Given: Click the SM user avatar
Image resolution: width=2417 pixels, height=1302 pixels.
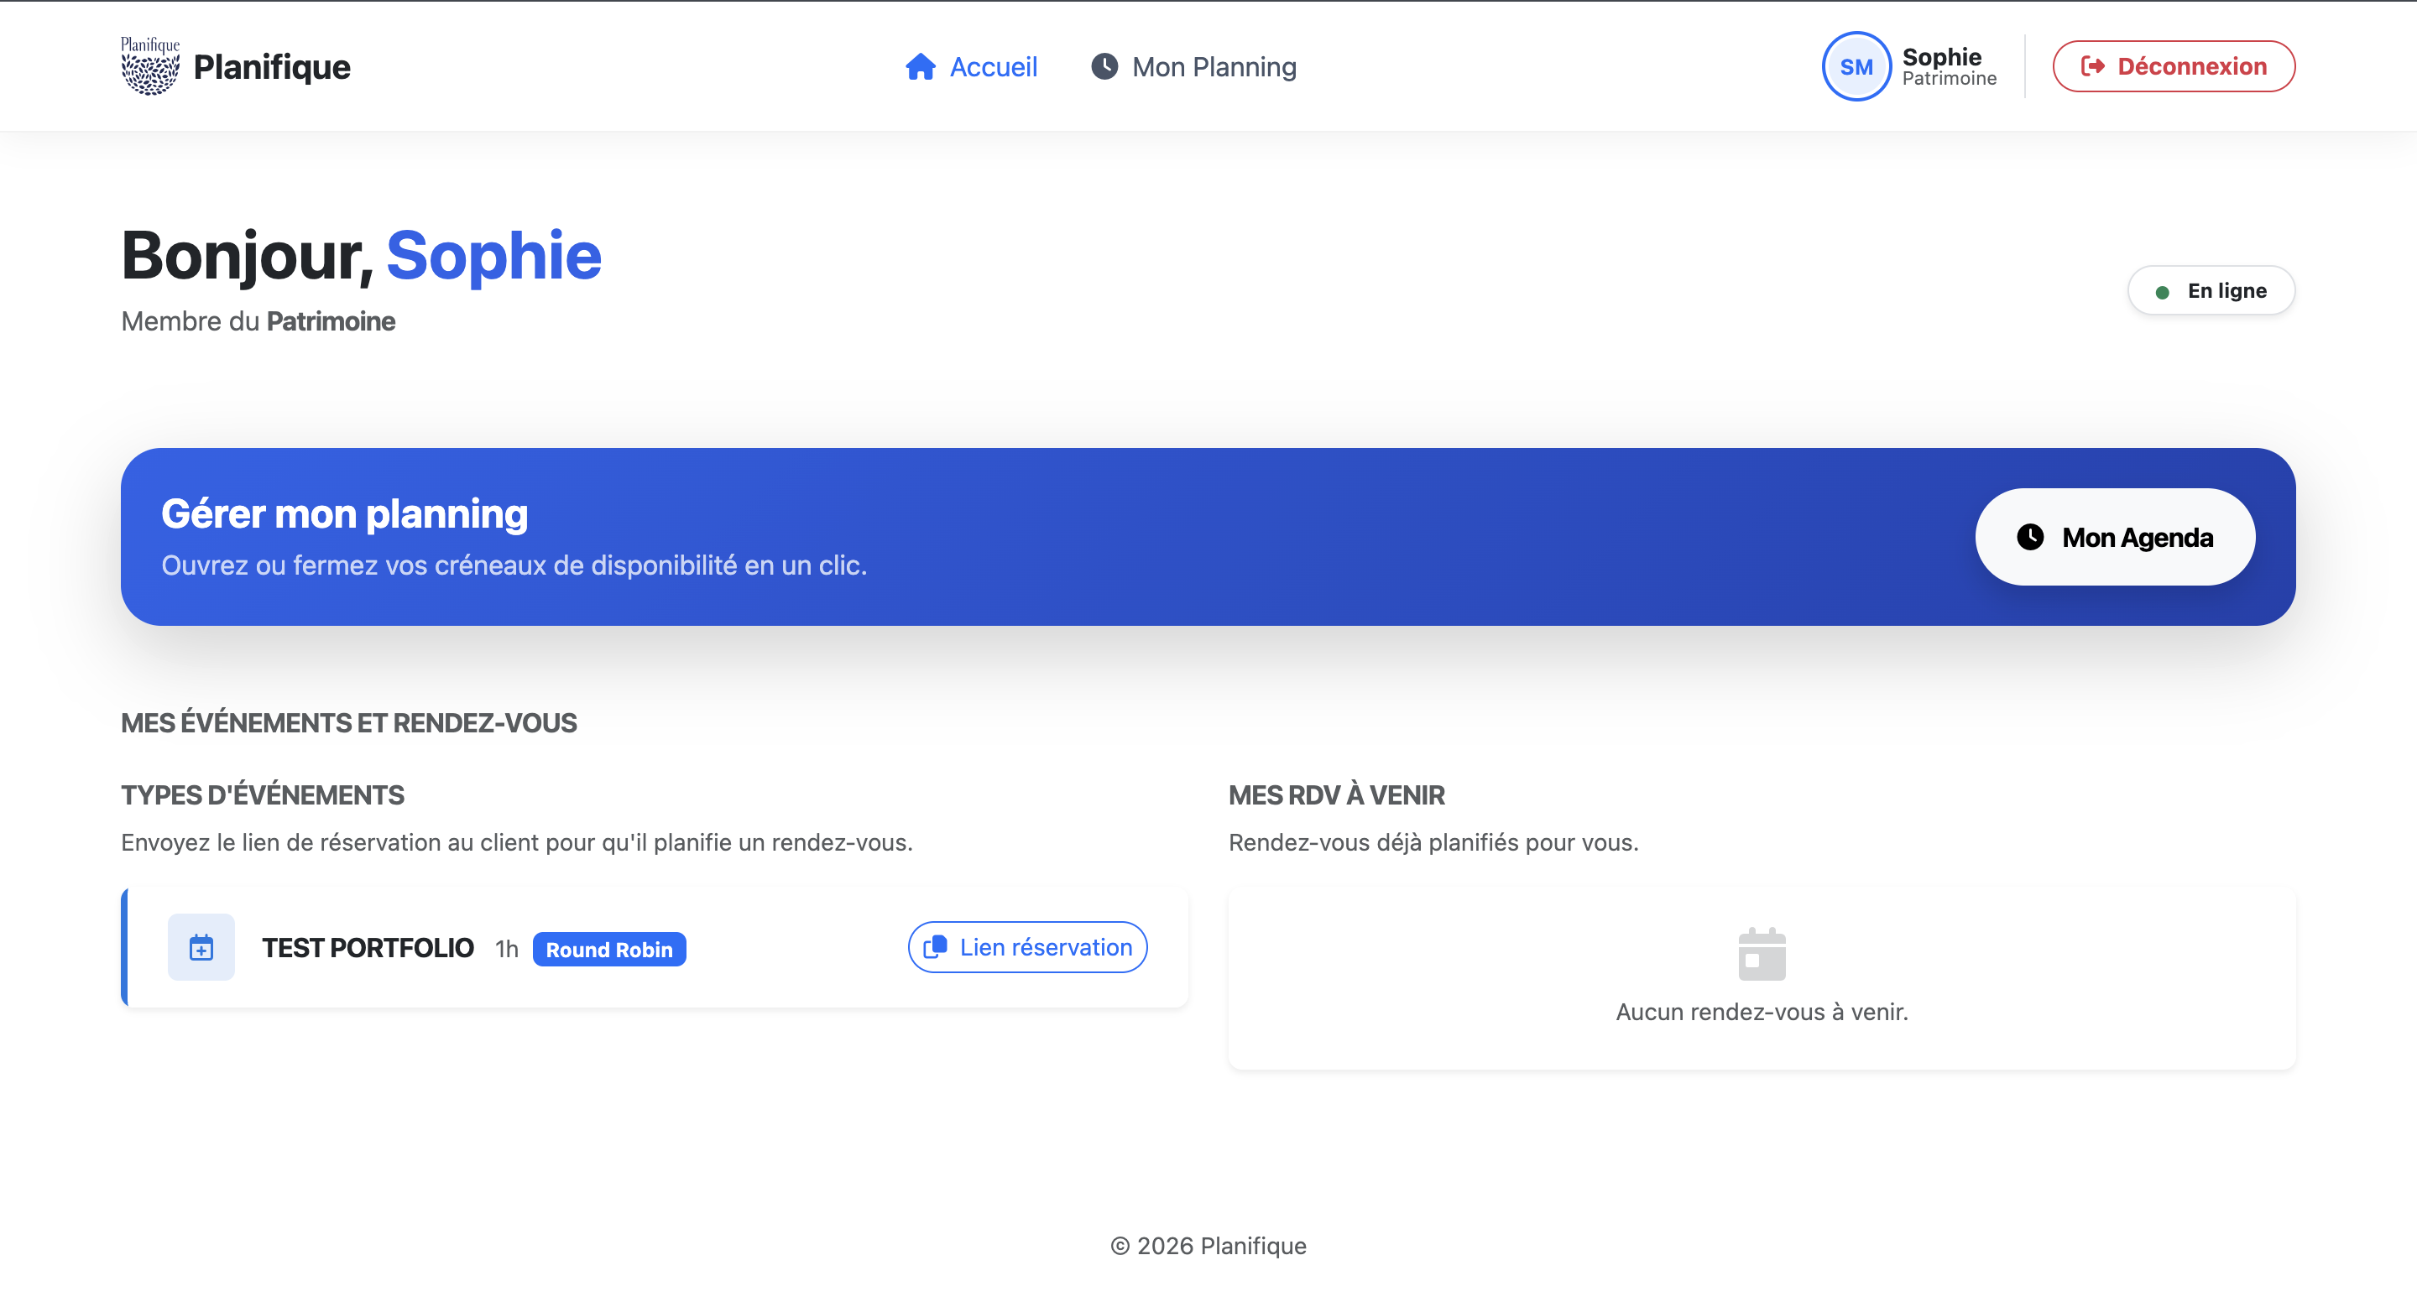Looking at the screenshot, I should [x=1856, y=66].
